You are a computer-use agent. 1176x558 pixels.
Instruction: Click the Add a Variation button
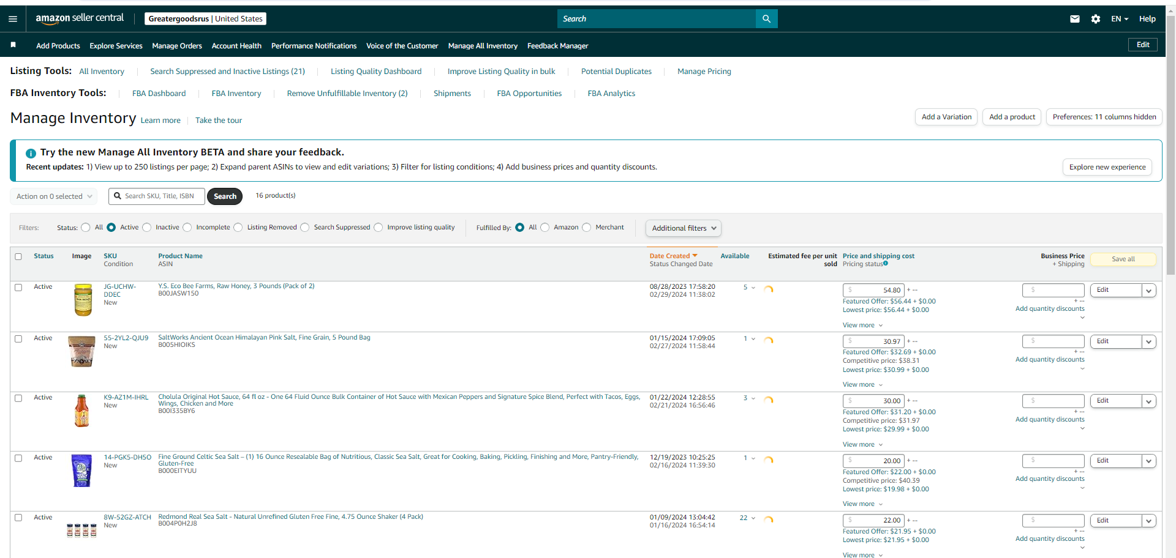(946, 117)
